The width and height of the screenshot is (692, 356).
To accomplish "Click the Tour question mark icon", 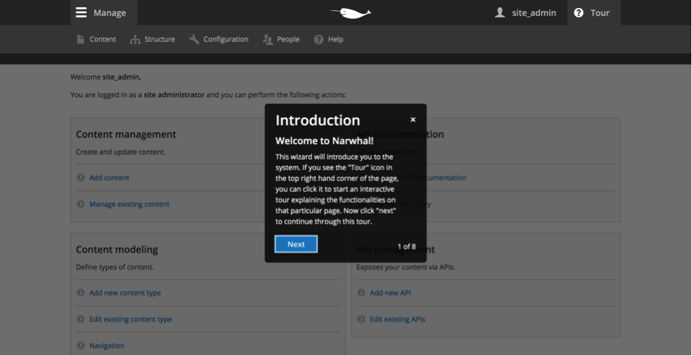I will pos(579,13).
